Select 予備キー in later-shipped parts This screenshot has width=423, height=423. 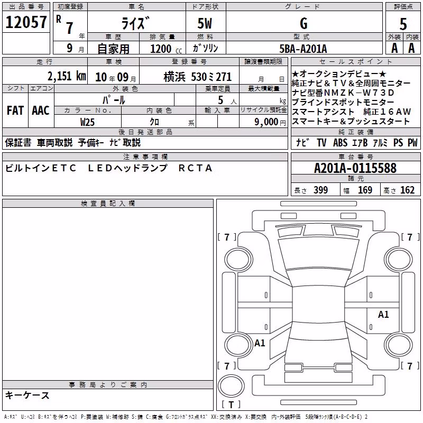pos(91,143)
